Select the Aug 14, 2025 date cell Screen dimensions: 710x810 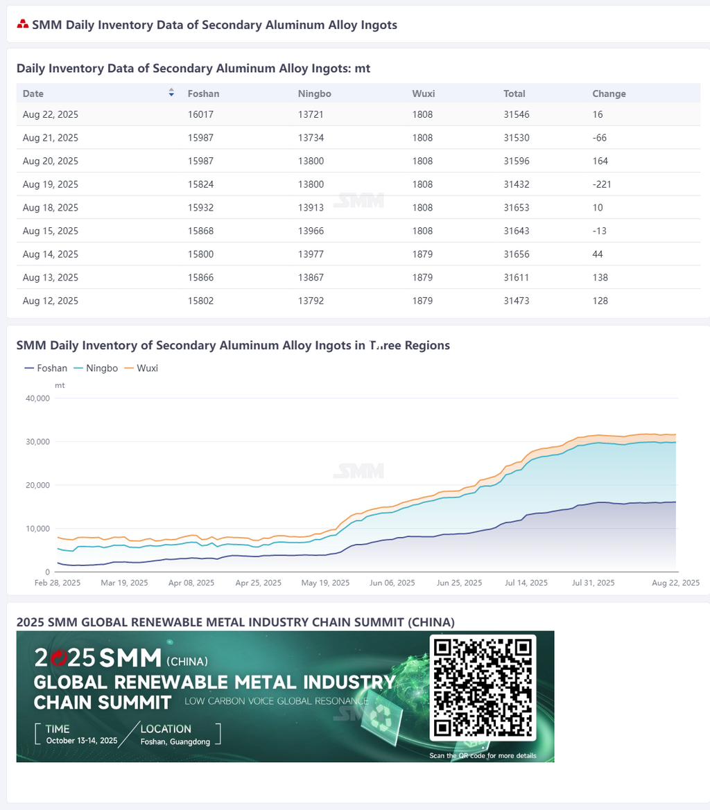coord(50,254)
